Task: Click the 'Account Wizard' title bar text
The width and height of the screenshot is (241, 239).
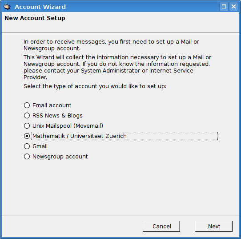Action: click(40, 7)
